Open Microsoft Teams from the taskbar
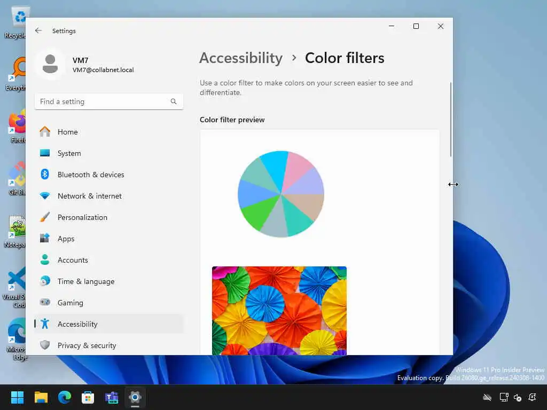 click(x=112, y=397)
